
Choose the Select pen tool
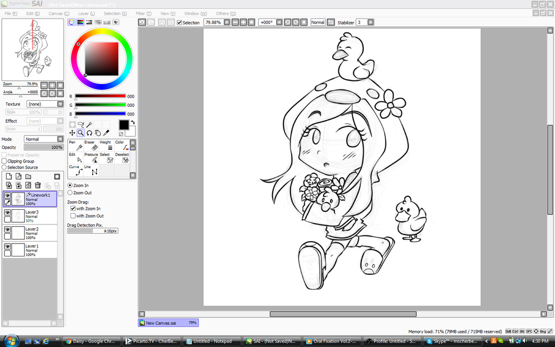[106, 158]
